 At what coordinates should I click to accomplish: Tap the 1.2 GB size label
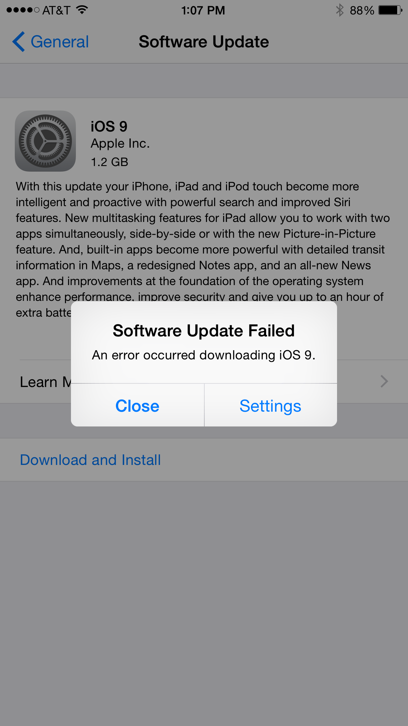pos(109,162)
